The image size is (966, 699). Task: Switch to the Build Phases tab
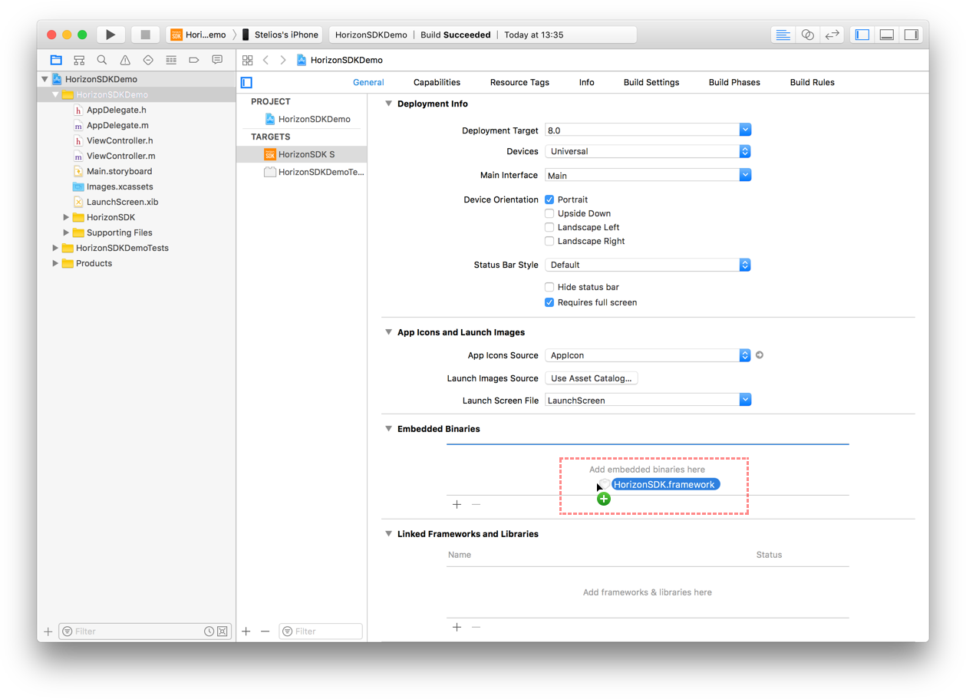pyautogui.click(x=734, y=82)
